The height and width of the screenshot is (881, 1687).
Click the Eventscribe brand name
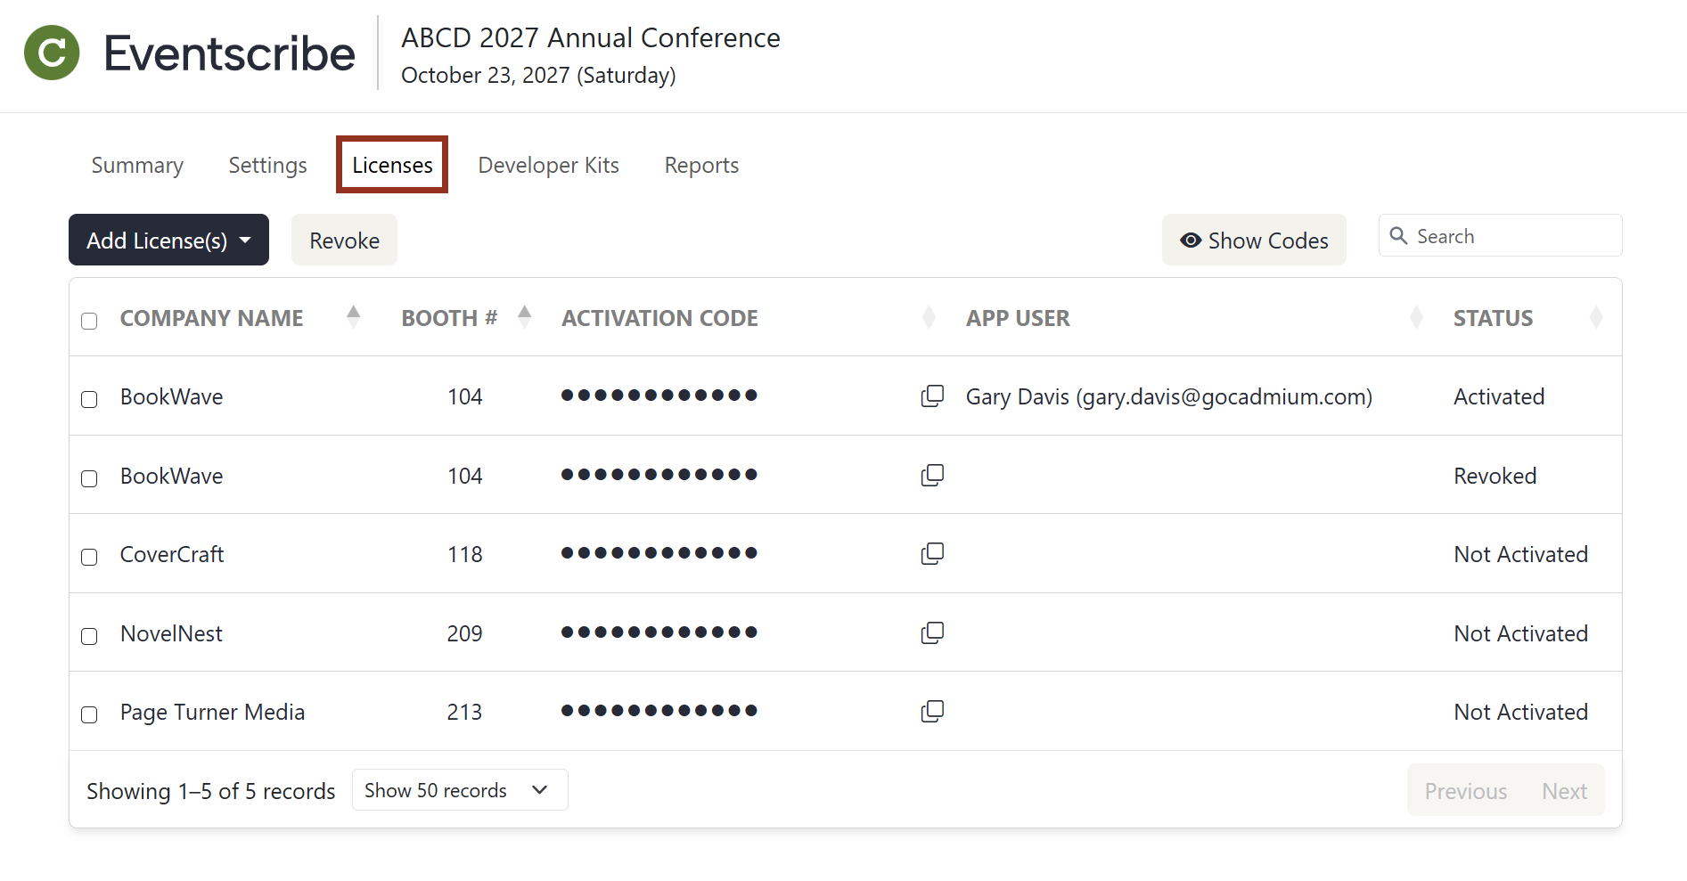point(229,53)
